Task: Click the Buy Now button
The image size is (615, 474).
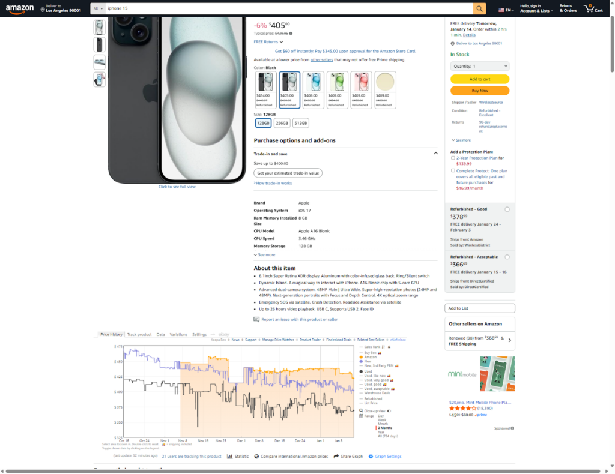Action: tap(480, 91)
